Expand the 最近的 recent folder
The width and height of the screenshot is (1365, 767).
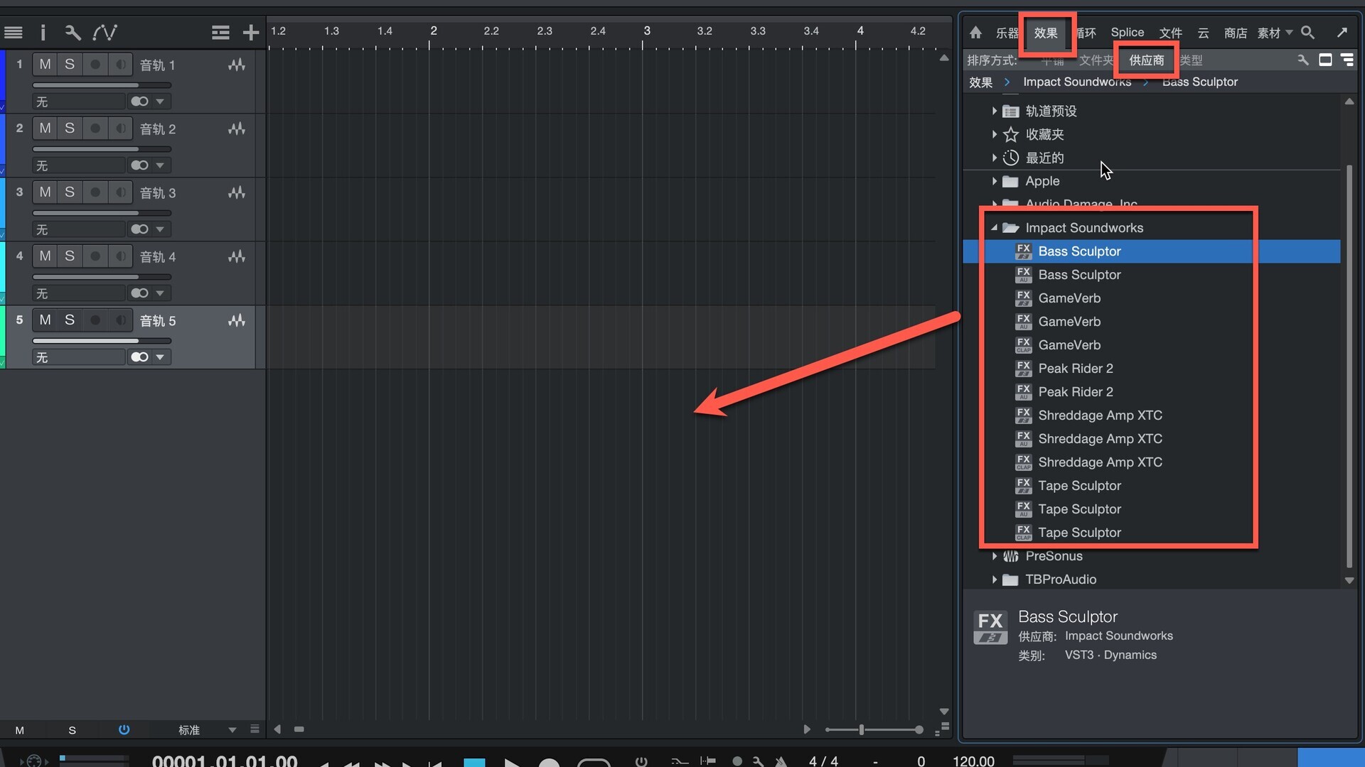coord(994,158)
